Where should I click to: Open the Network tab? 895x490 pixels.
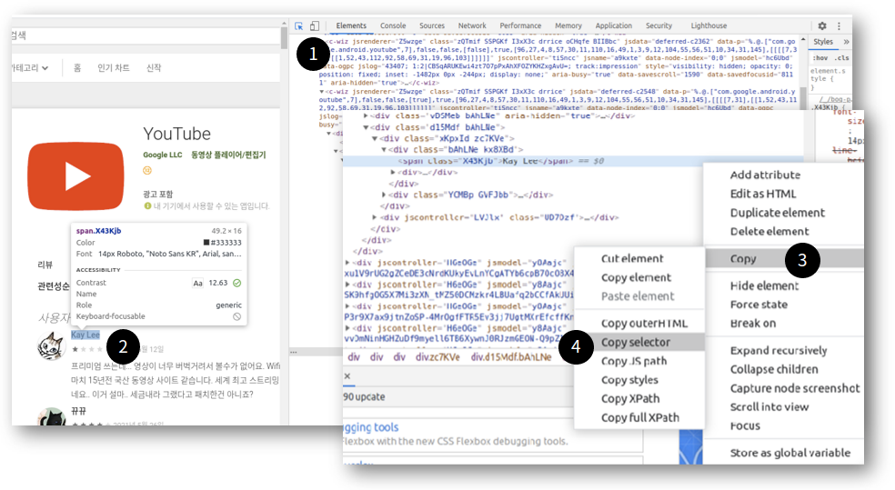(x=472, y=25)
